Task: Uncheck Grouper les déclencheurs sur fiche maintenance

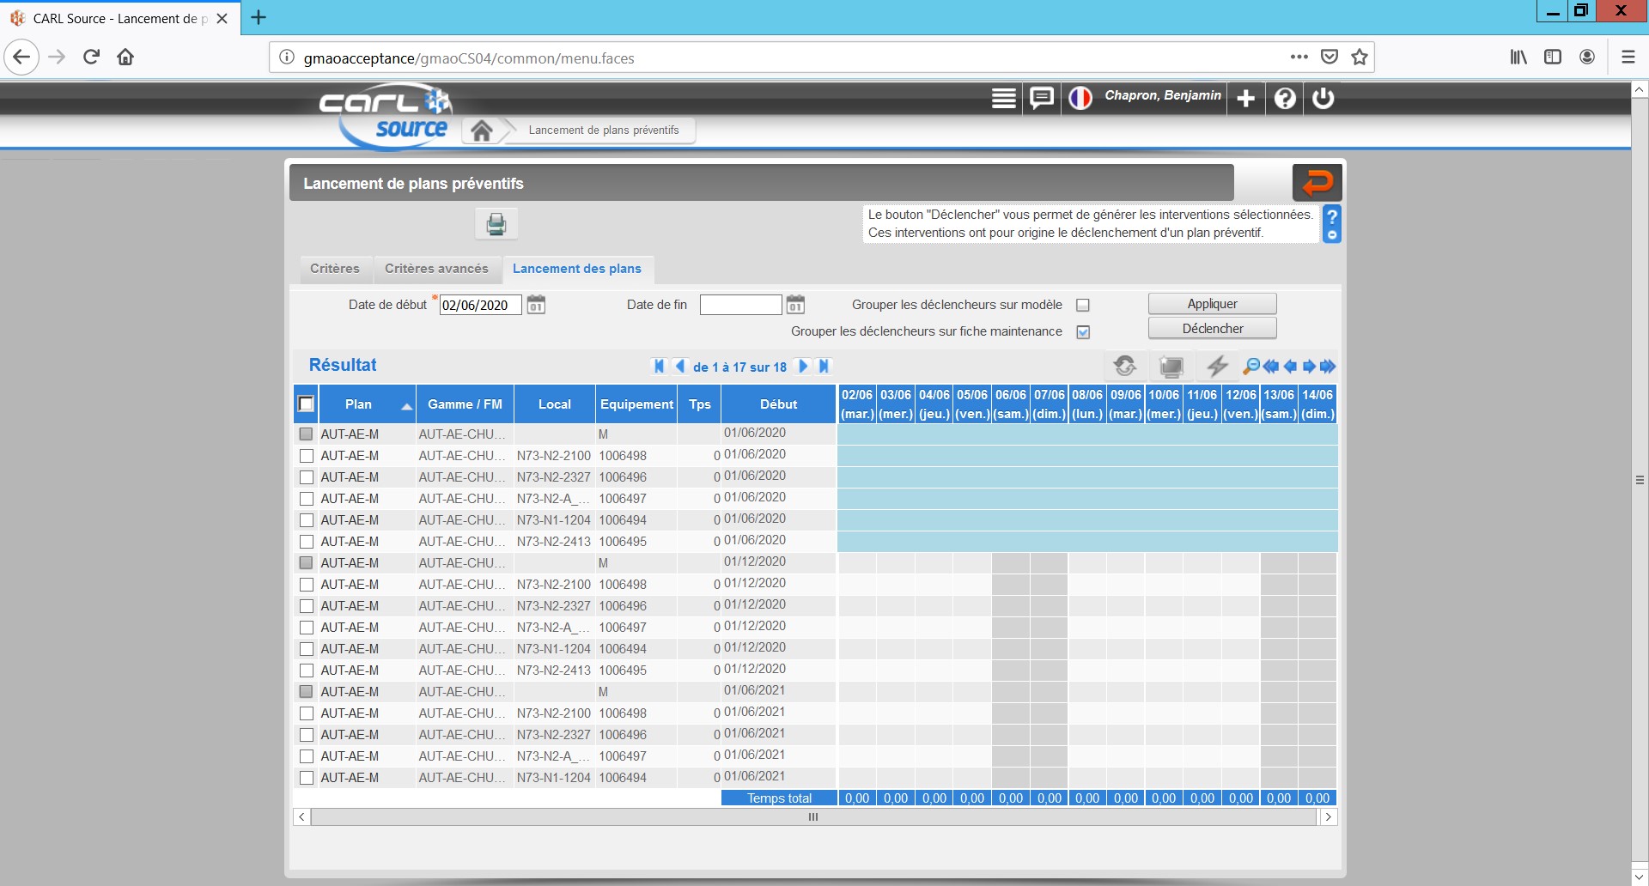Action: click(1083, 332)
